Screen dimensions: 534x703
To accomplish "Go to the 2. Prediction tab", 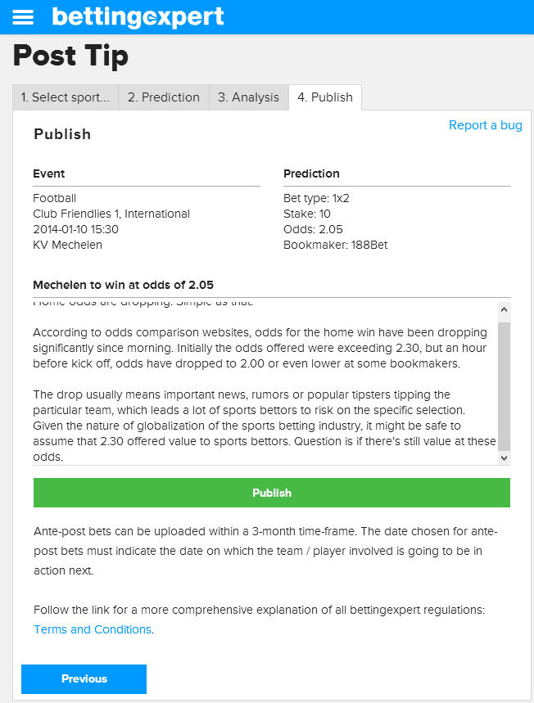I will point(164,97).
